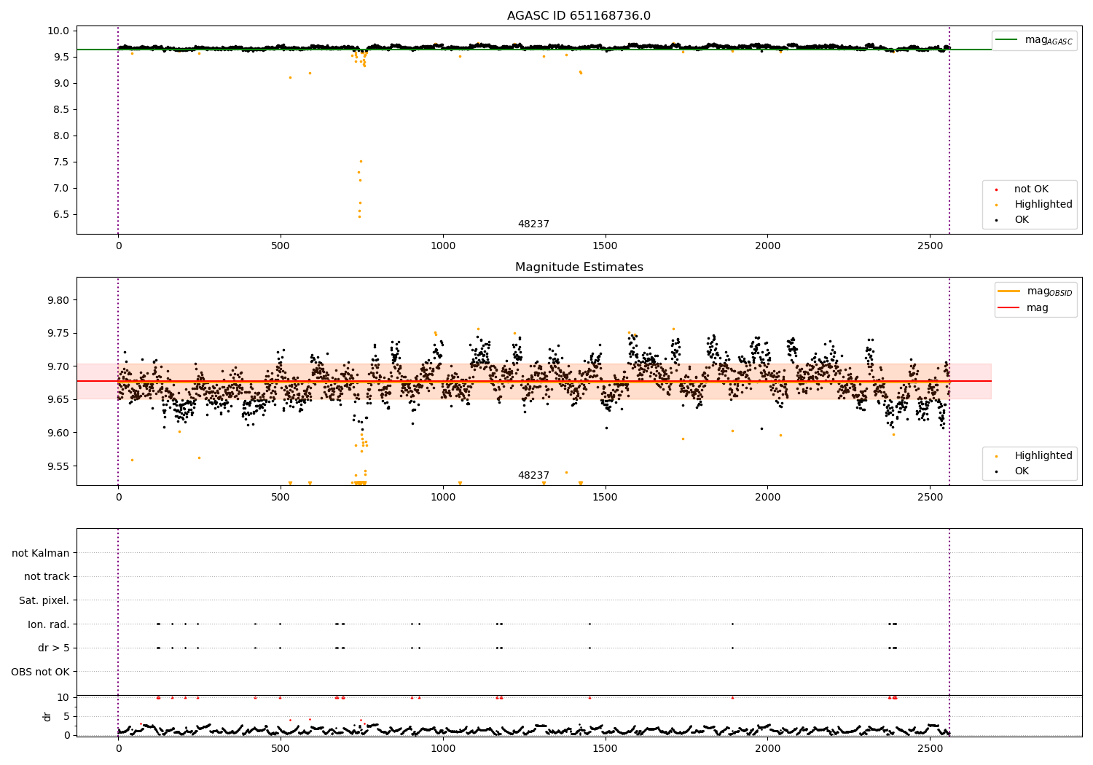1093x765 pixels.
Task: Click the 'not track' row label
Action: (47, 576)
